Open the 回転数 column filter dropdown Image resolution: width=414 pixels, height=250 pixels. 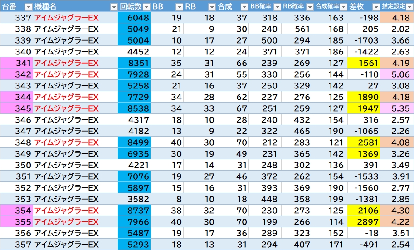(146, 7)
